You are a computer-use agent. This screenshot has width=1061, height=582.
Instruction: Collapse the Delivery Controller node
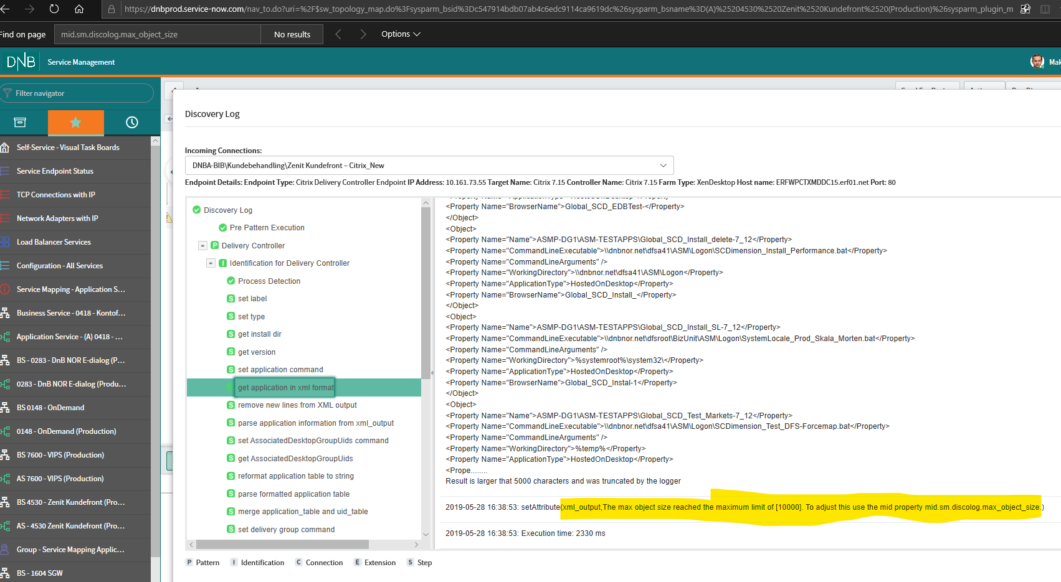click(202, 245)
